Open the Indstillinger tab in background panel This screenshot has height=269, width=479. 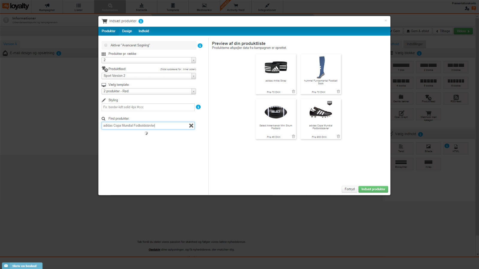(415, 44)
